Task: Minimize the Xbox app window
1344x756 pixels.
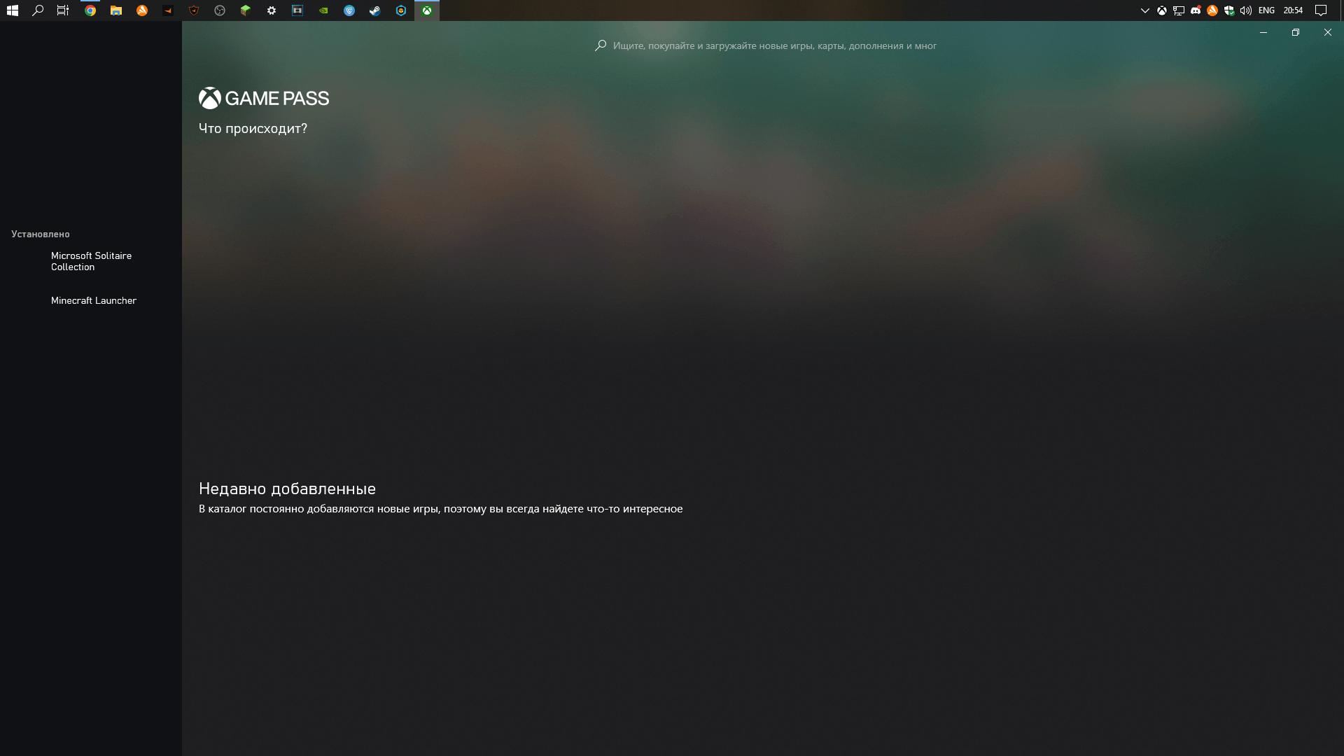Action: tap(1263, 32)
